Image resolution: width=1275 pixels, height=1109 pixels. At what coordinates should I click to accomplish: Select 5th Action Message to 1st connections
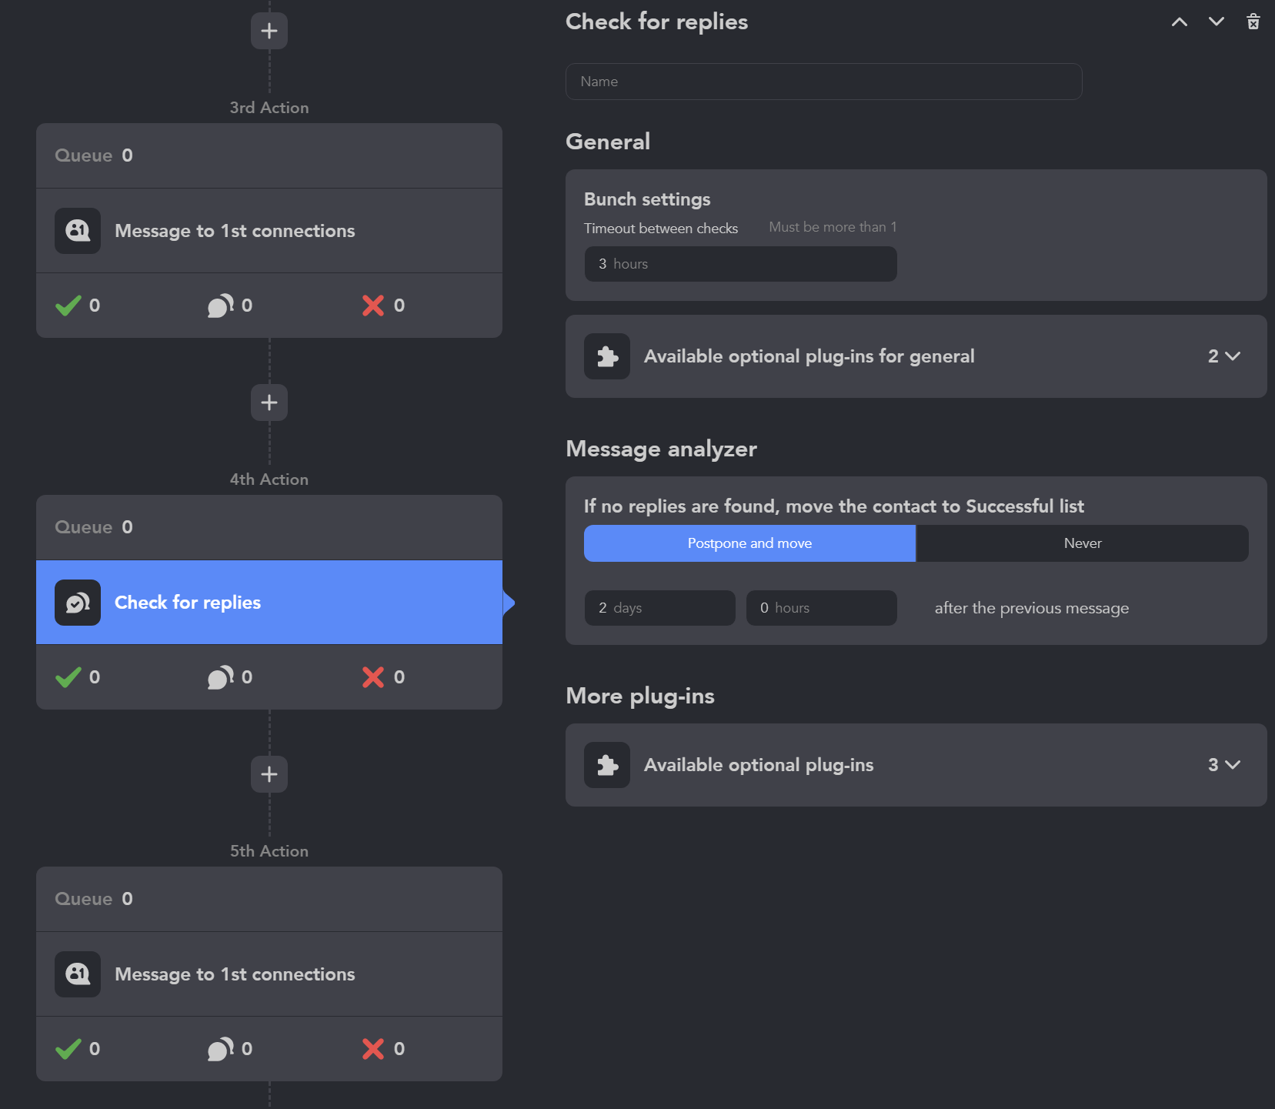269,974
